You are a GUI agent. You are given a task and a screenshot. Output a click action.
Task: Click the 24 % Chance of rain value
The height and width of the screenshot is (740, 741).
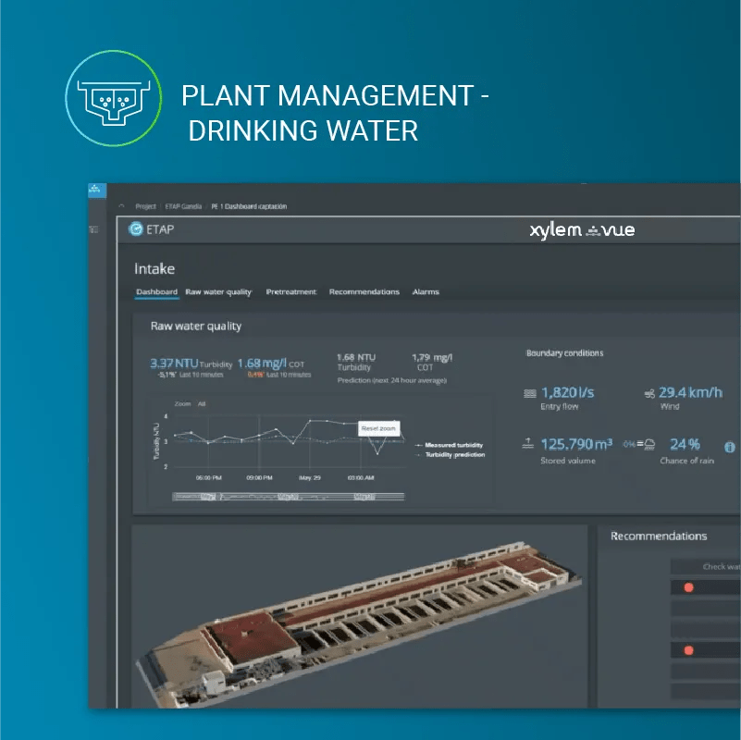pos(685,444)
